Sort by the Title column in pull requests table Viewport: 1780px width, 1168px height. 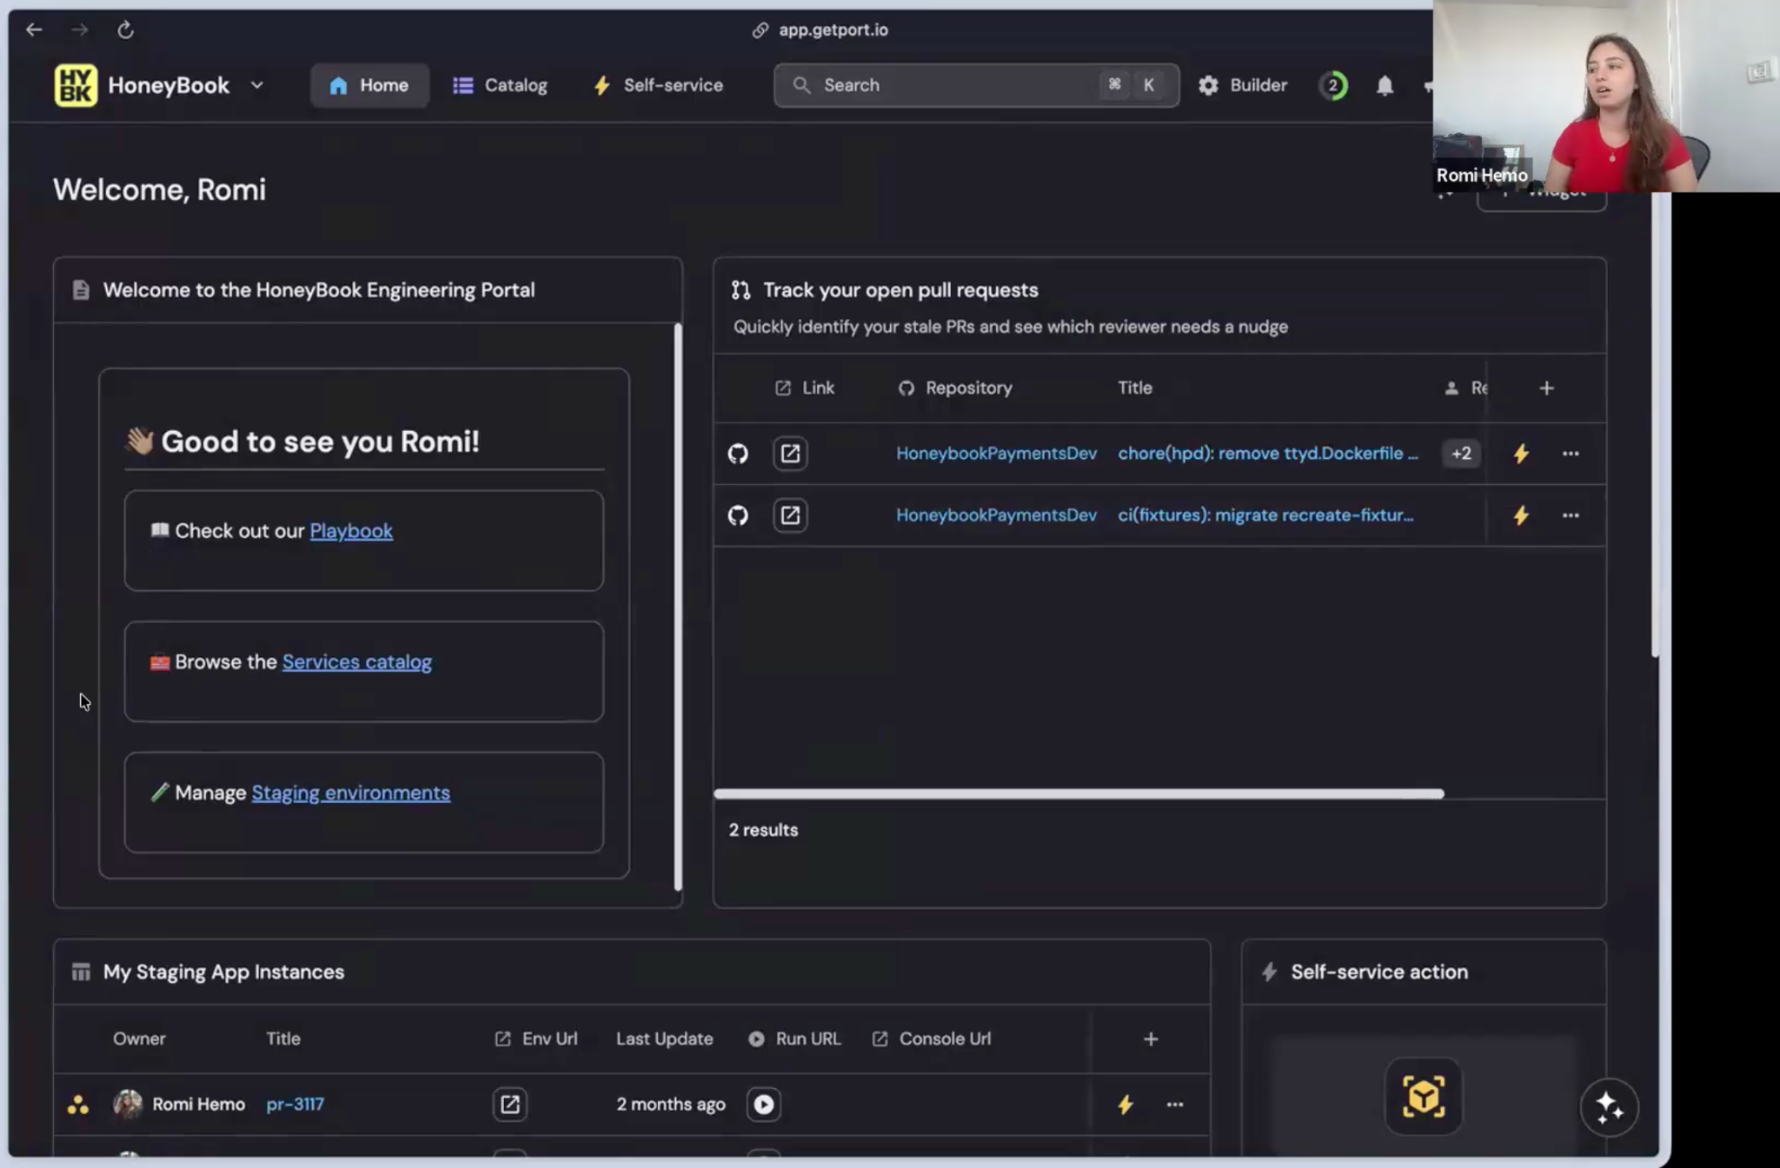point(1134,388)
